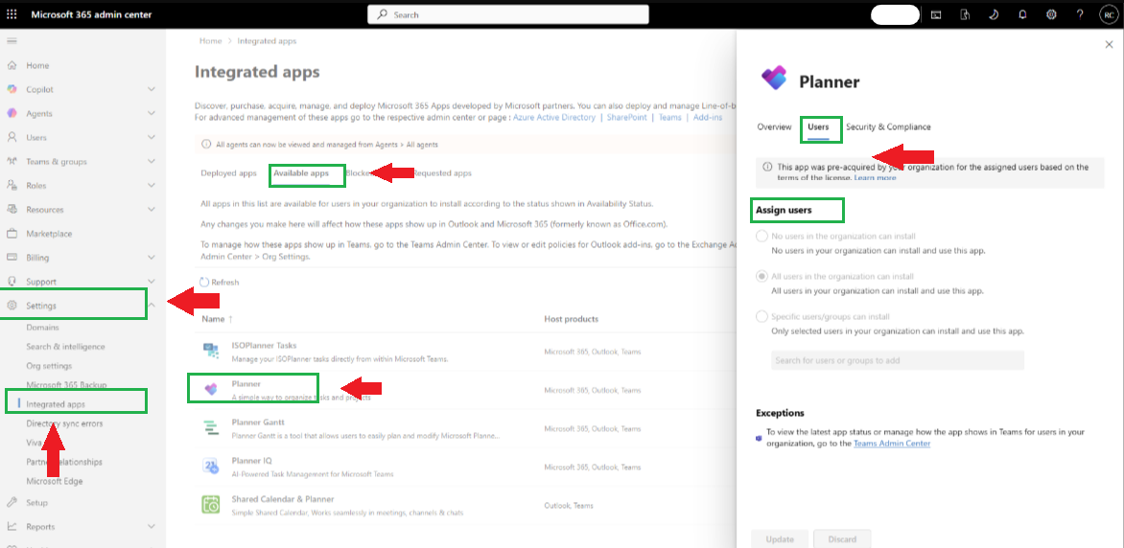
Task: Click the Billing card icon
Action: (x=12, y=257)
